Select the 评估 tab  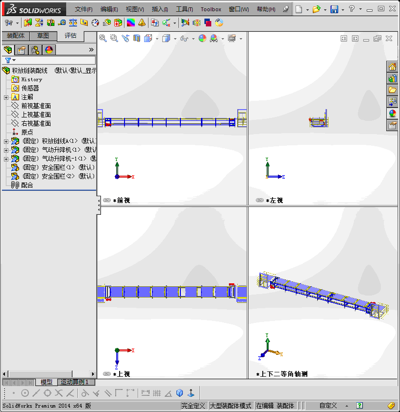71,36
